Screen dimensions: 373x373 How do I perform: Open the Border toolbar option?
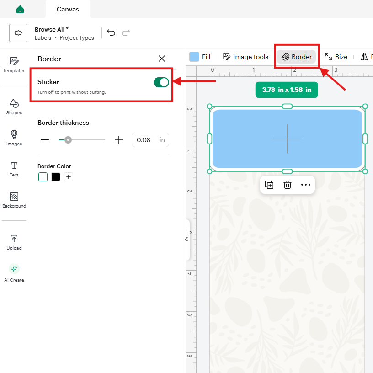(x=296, y=57)
